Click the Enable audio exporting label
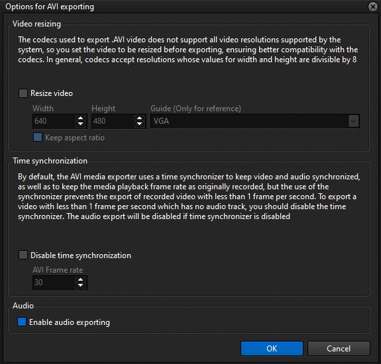This screenshot has height=364, width=381. pyautogui.click(x=70, y=322)
